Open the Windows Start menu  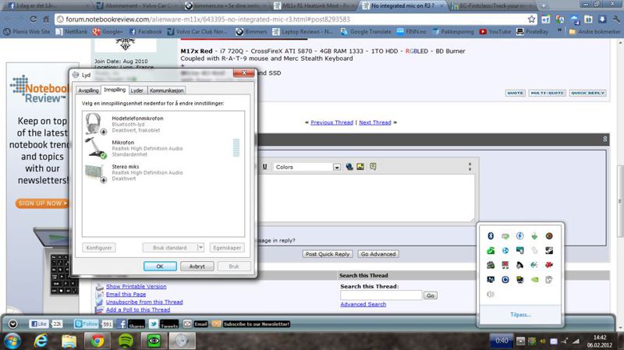12,341
